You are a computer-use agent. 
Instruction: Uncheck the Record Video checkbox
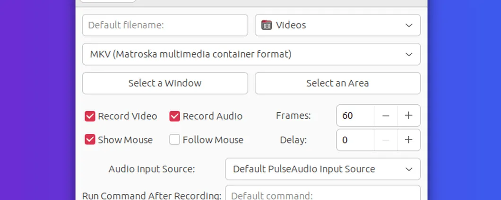point(90,116)
